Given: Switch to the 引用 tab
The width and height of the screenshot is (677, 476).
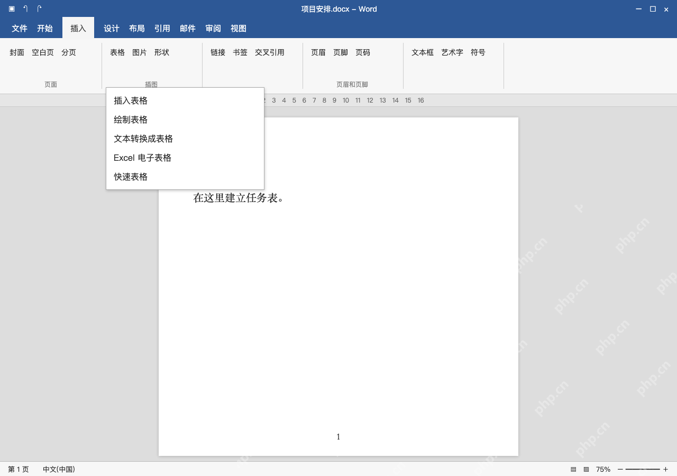Looking at the screenshot, I should [x=162, y=29].
